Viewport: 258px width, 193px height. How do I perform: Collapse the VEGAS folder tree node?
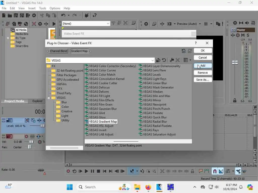tap(49, 98)
